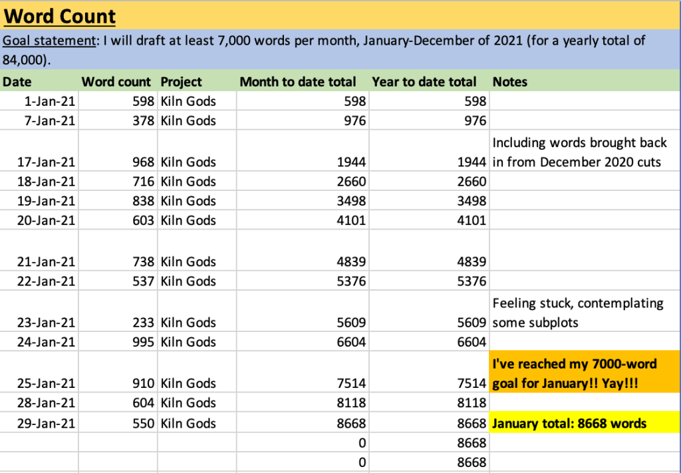Image resolution: width=681 pixels, height=473 pixels.
Task: Select the Date column header
Action: point(39,82)
